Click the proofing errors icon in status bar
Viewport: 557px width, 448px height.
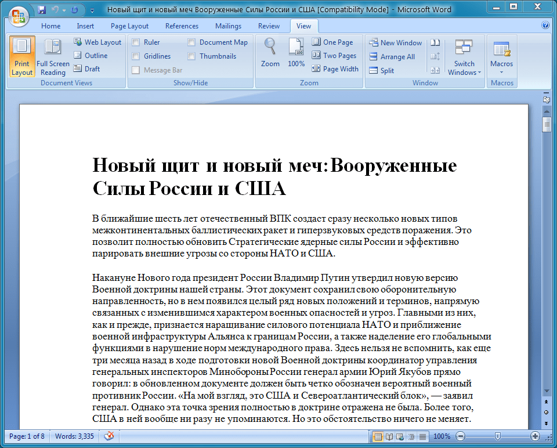tap(108, 436)
